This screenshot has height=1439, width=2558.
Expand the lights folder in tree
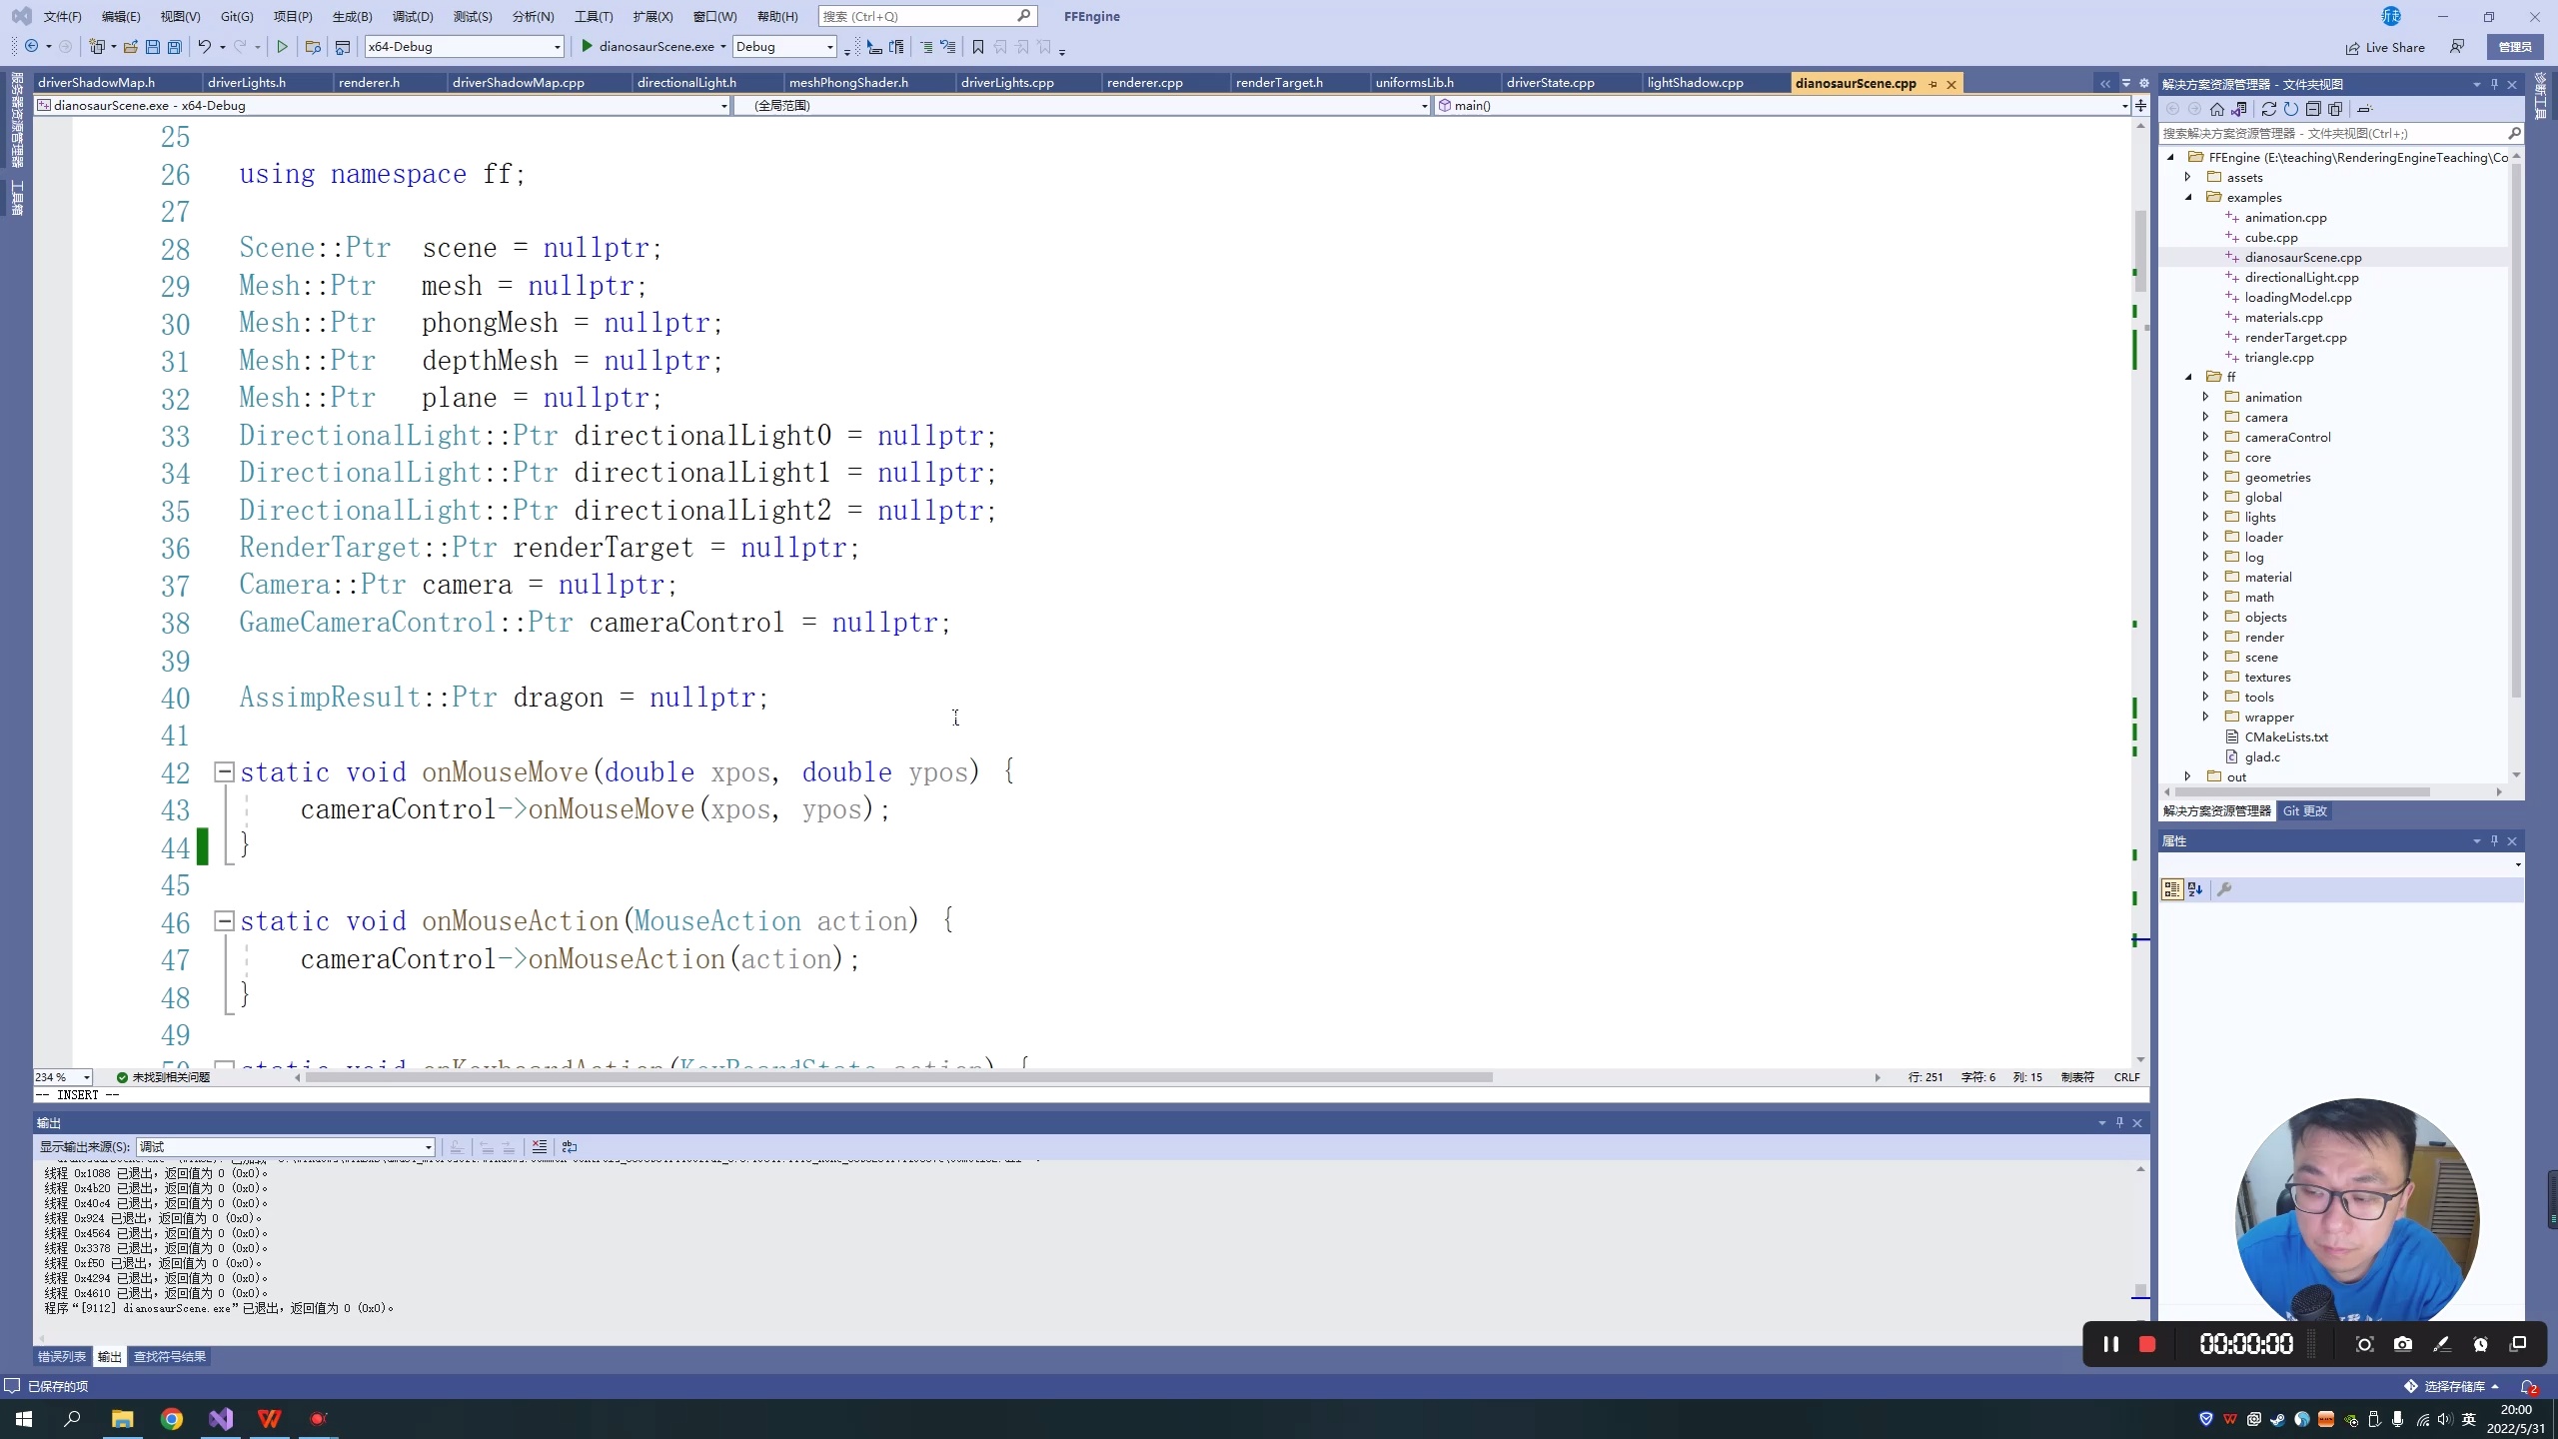click(x=2206, y=517)
